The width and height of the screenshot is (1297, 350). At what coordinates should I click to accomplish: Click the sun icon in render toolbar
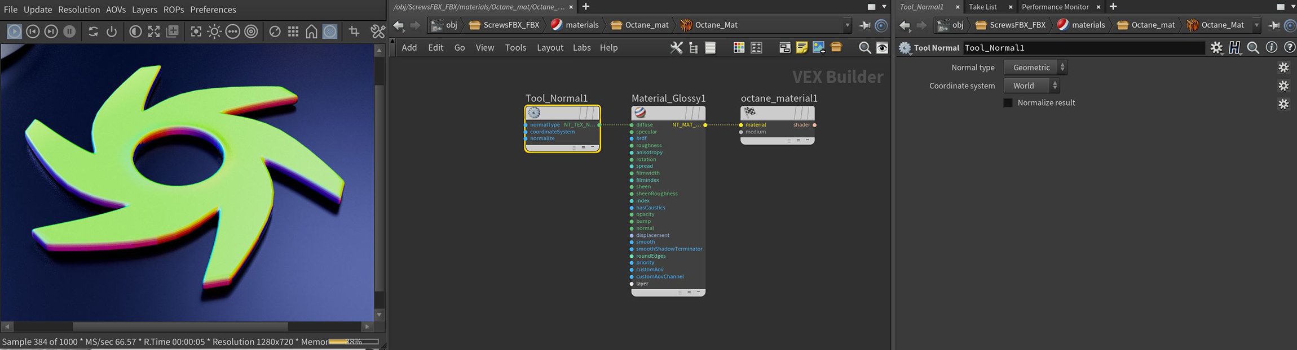(x=214, y=32)
